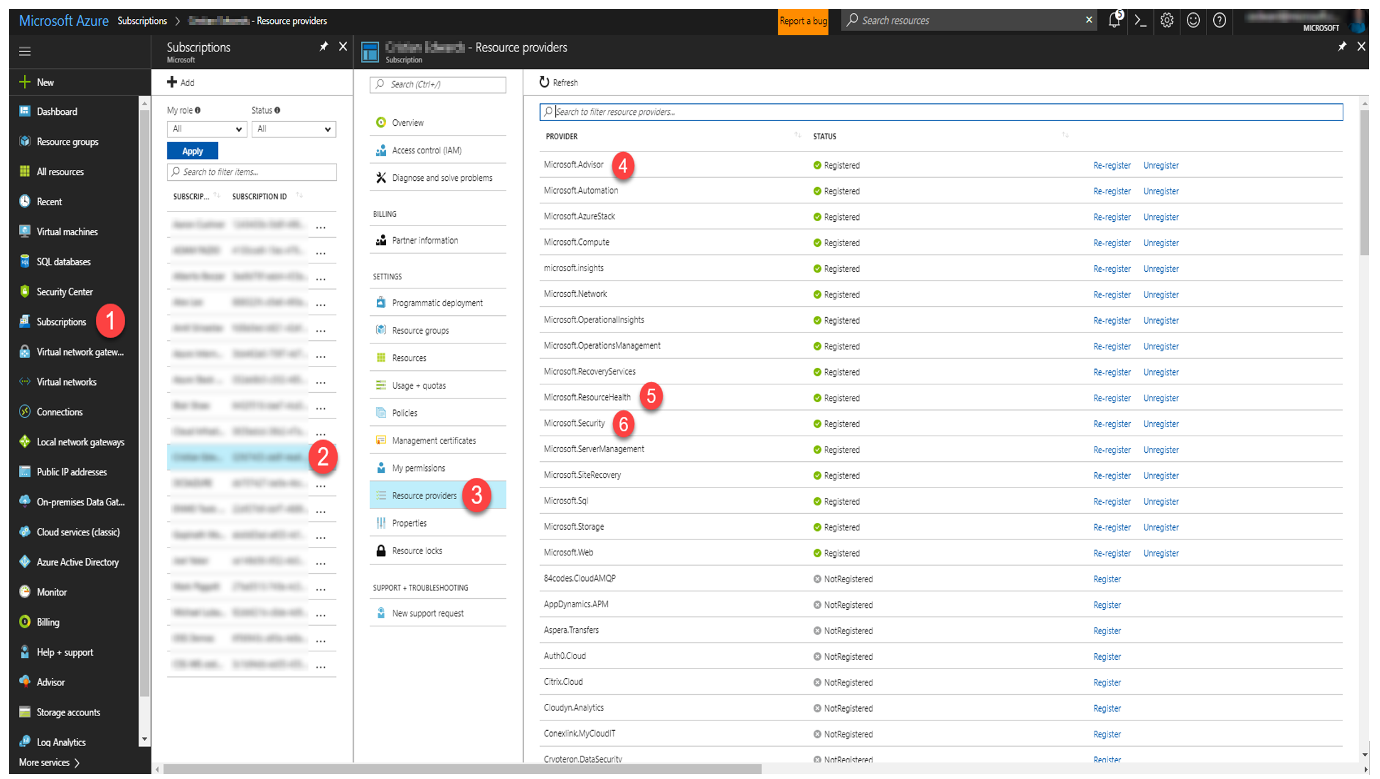Click the horizontal scrollbar at bottom

click(x=462, y=769)
